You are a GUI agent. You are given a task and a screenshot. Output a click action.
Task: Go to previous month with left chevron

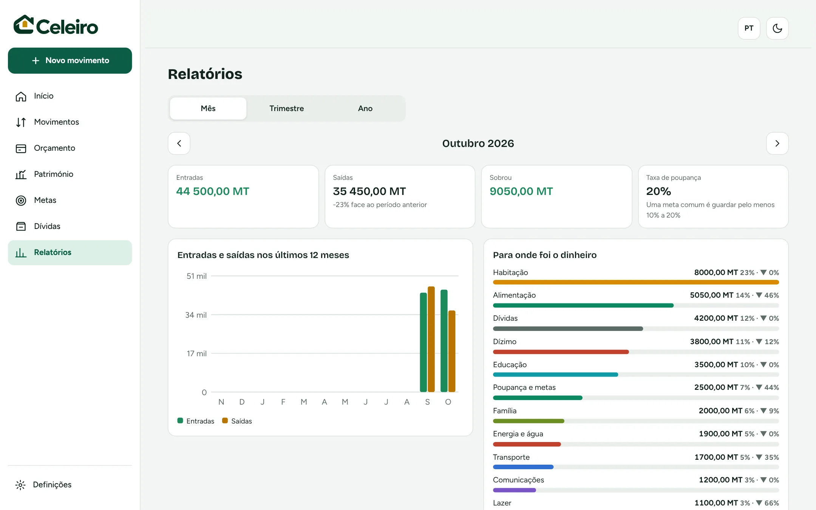179,144
